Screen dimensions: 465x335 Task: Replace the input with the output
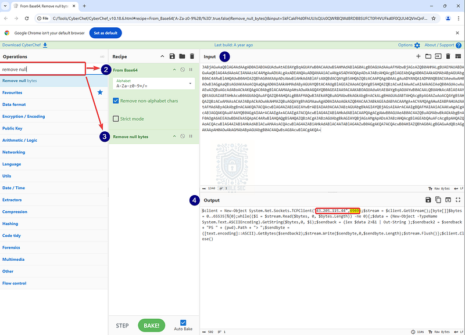coord(448,200)
